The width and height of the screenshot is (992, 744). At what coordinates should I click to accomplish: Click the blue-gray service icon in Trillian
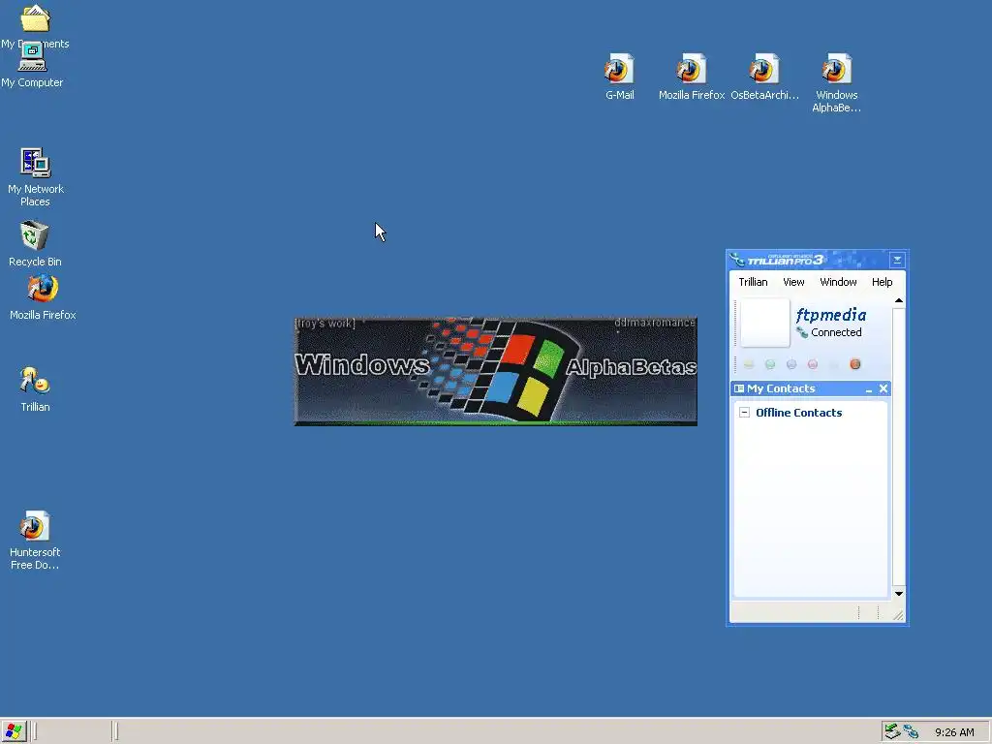[791, 364]
